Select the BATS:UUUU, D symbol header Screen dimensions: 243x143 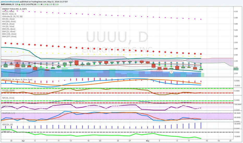point(7,4)
